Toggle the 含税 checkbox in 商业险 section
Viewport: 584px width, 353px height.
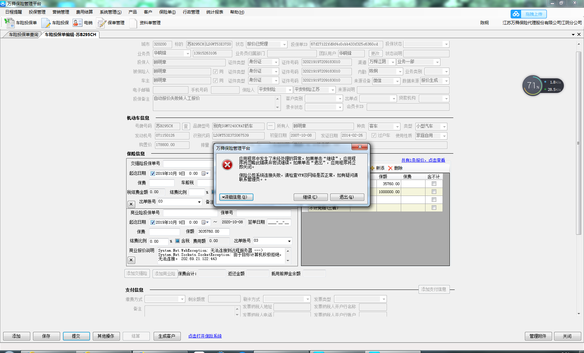[x=177, y=241]
